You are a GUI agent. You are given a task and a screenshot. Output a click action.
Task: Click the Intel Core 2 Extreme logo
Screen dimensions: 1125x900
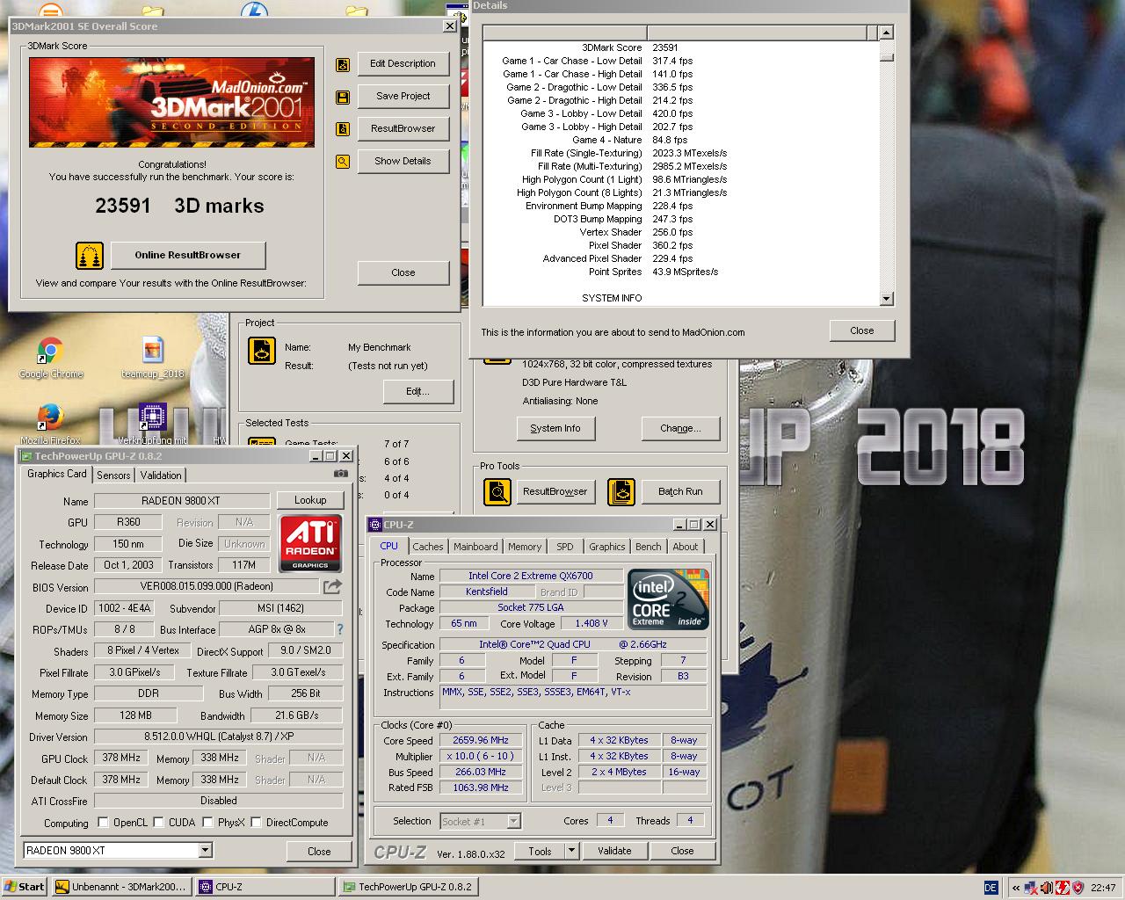669,599
